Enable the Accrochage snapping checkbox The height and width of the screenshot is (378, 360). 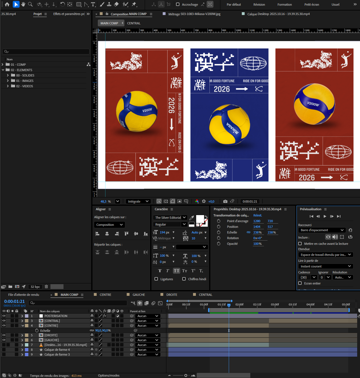pyautogui.click(x=178, y=4)
